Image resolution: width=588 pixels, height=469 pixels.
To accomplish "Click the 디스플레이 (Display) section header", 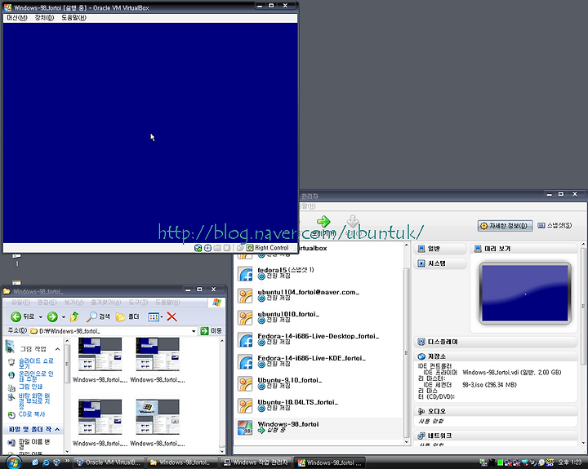I will point(496,342).
